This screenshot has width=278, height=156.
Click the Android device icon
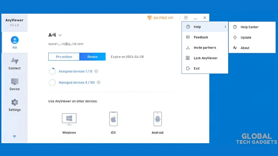(x=157, y=119)
